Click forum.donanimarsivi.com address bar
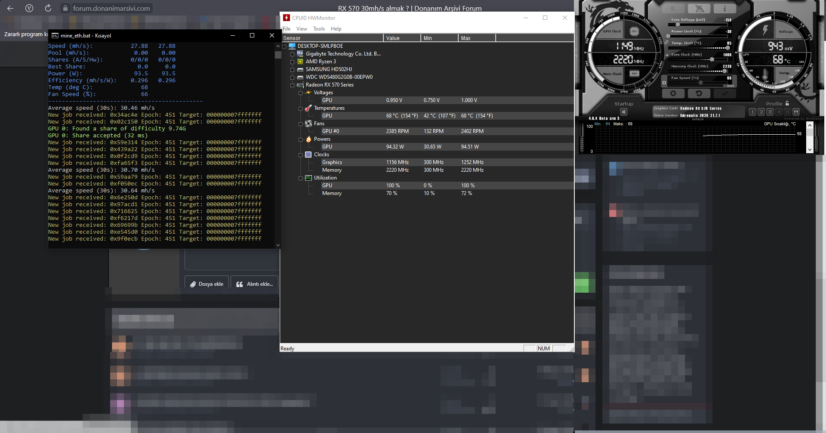Screen dimensions: 826x433 (x=111, y=8)
